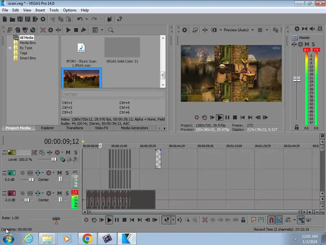Click record button in preview transport
The height and width of the screenshot is (245, 326).
[197, 117]
